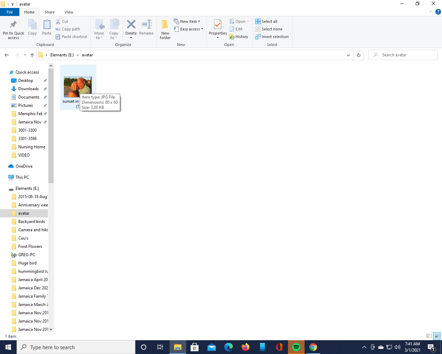Open the recent locations dropdown arrow

tap(25, 55)
